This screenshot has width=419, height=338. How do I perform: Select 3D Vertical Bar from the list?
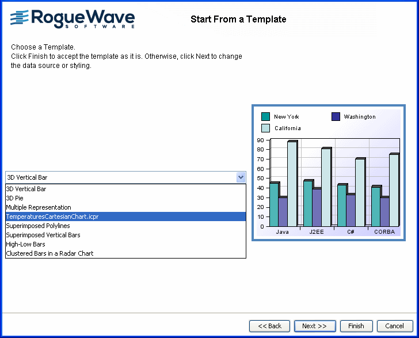tap(26, 189)
